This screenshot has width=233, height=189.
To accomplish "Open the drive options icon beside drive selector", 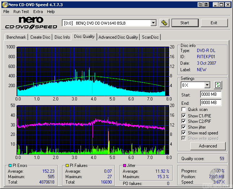I will pyautogui.click(x=164, y=23).
